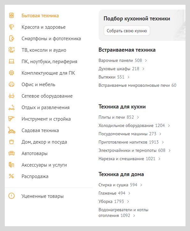The width and height of the screenshot is (190, 231).
Task: Click the washing machine icon for Бытовая техника
Action: pos(11,15)
